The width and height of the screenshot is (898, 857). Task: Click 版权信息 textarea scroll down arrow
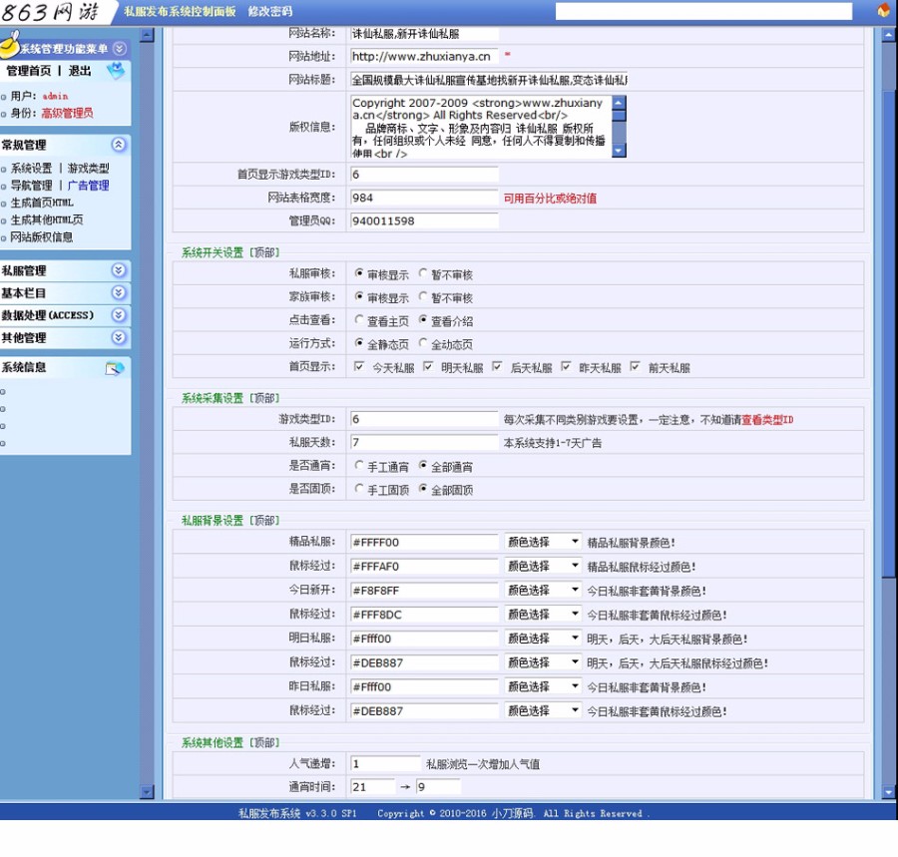pyautogui.click(x=619, y=151)
